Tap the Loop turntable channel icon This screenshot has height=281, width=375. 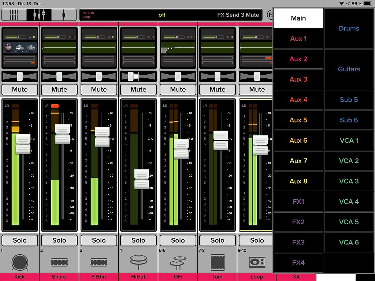(x=257, y=262)
